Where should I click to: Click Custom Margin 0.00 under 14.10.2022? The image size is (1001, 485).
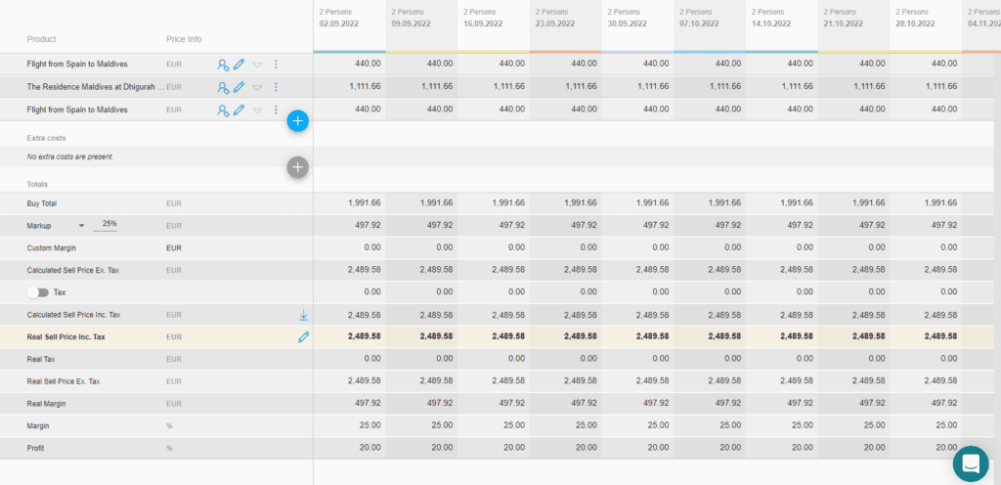805,247
